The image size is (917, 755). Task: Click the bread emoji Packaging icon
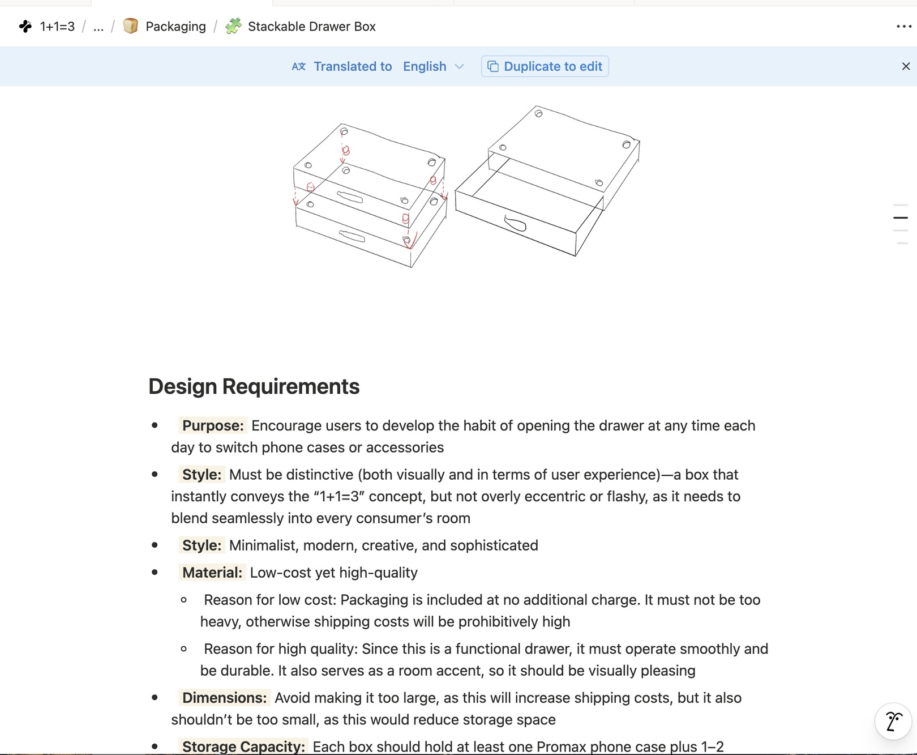[x=131, y=26]
